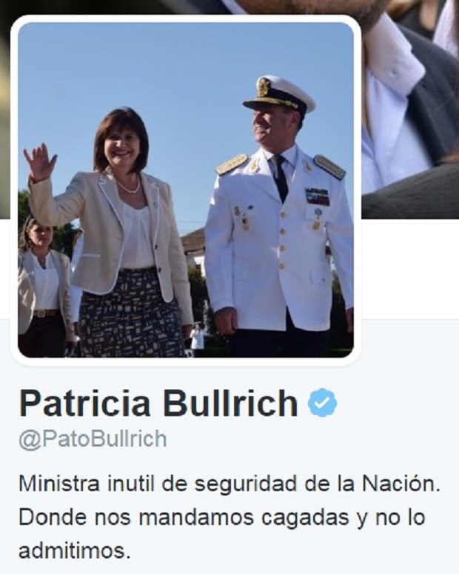Open the header banner image

point(410,108)
